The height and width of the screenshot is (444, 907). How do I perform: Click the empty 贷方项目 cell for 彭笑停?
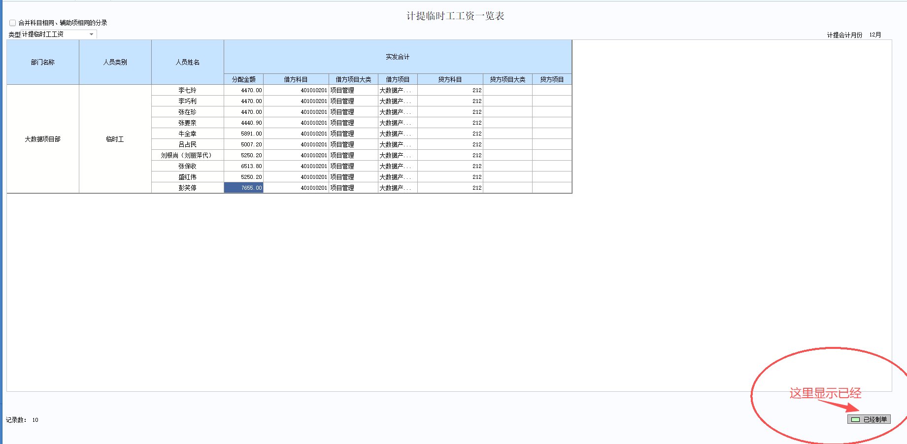point(552,188)
